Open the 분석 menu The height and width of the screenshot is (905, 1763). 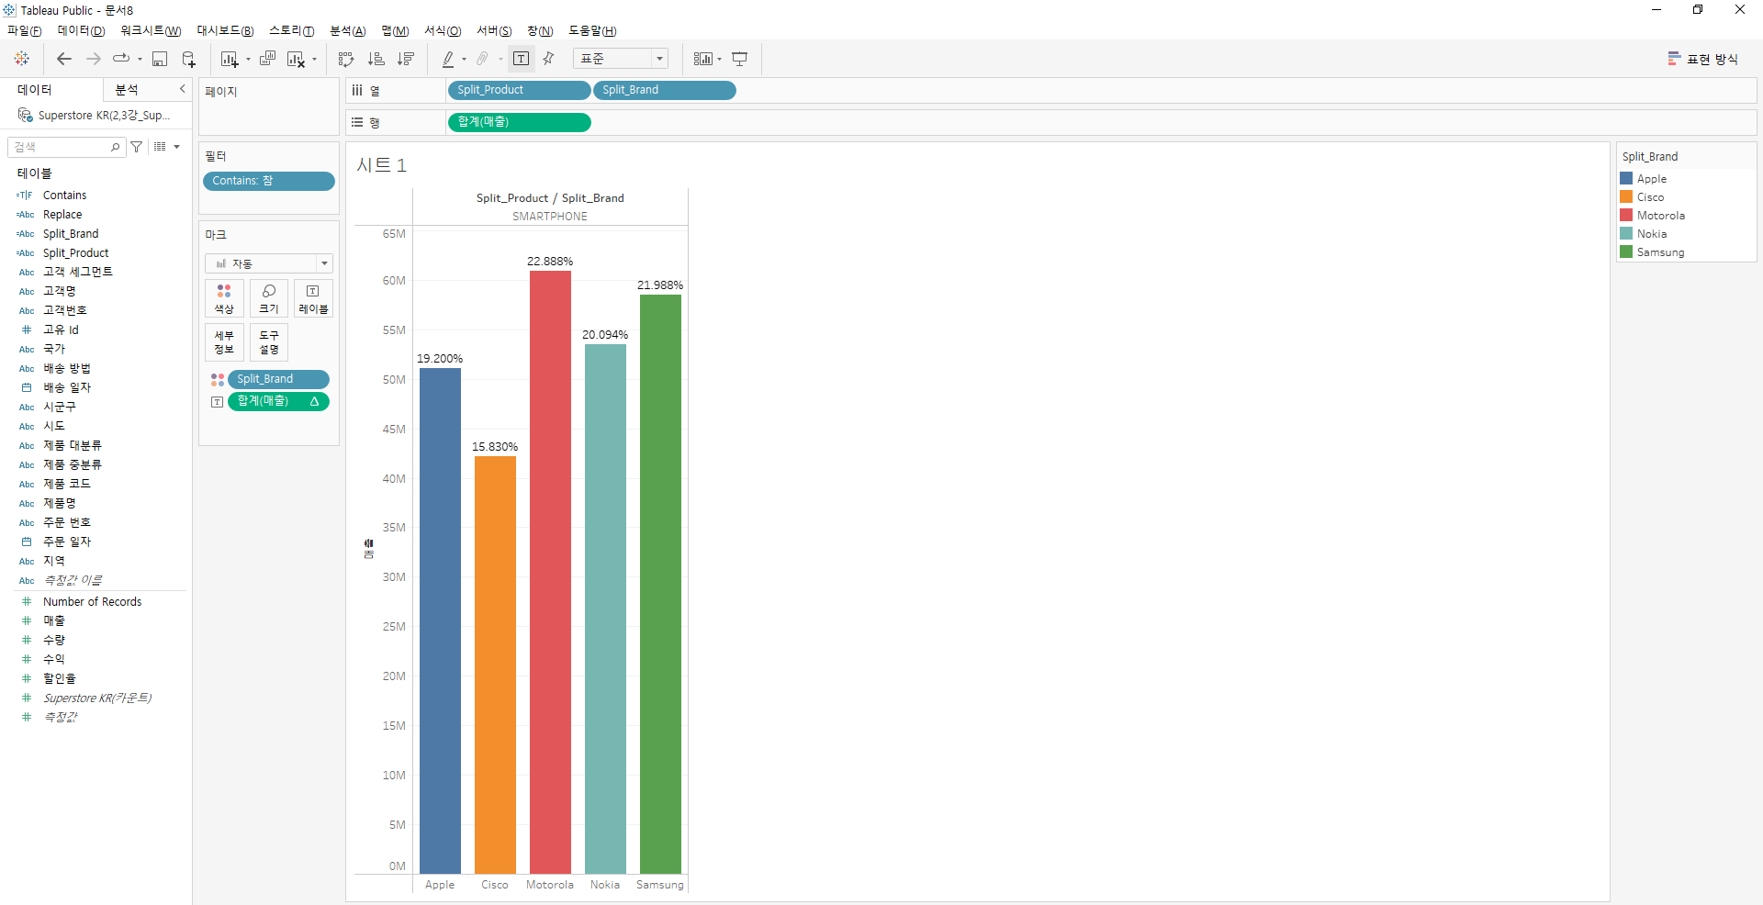pos(348,31)
